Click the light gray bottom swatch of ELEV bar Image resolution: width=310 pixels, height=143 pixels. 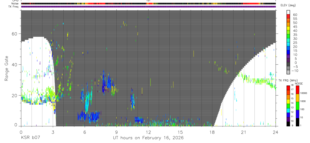coord(288,72)
